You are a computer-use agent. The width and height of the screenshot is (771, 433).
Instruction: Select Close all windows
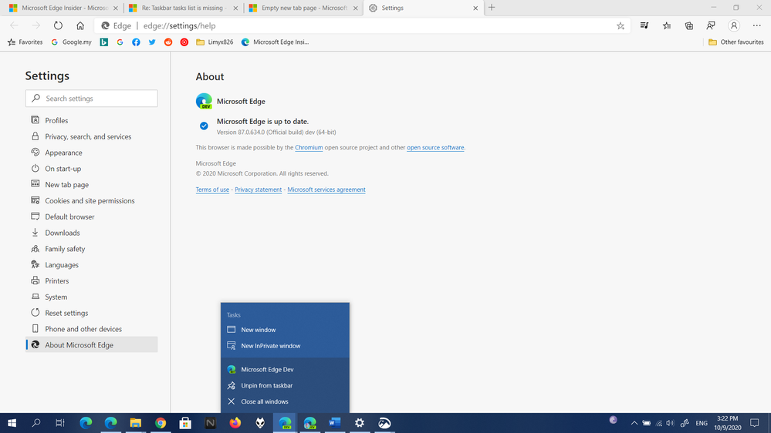(x=286, y=401)
